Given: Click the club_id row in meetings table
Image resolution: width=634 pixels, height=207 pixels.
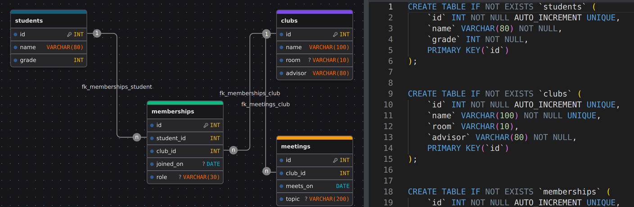Looking at the screenshot, I should [314, 173].
